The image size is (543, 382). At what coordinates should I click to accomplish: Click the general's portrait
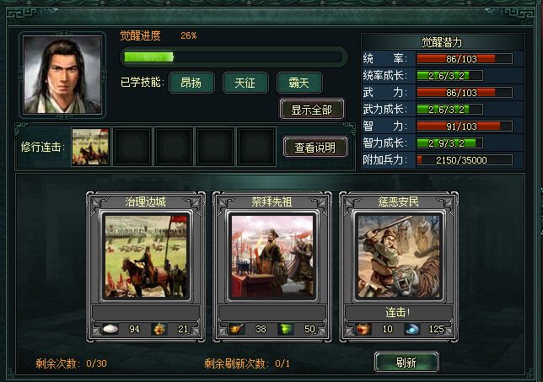[62, 75]
